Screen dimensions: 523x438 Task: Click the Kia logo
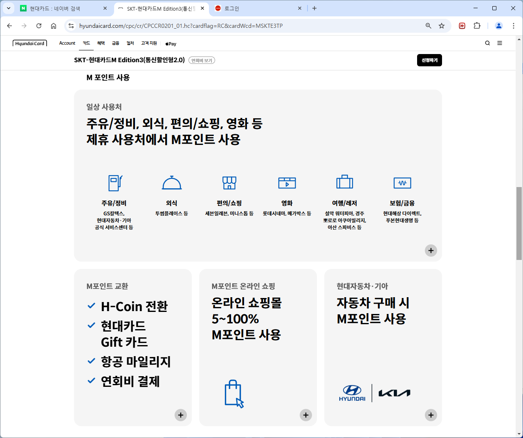394,393
